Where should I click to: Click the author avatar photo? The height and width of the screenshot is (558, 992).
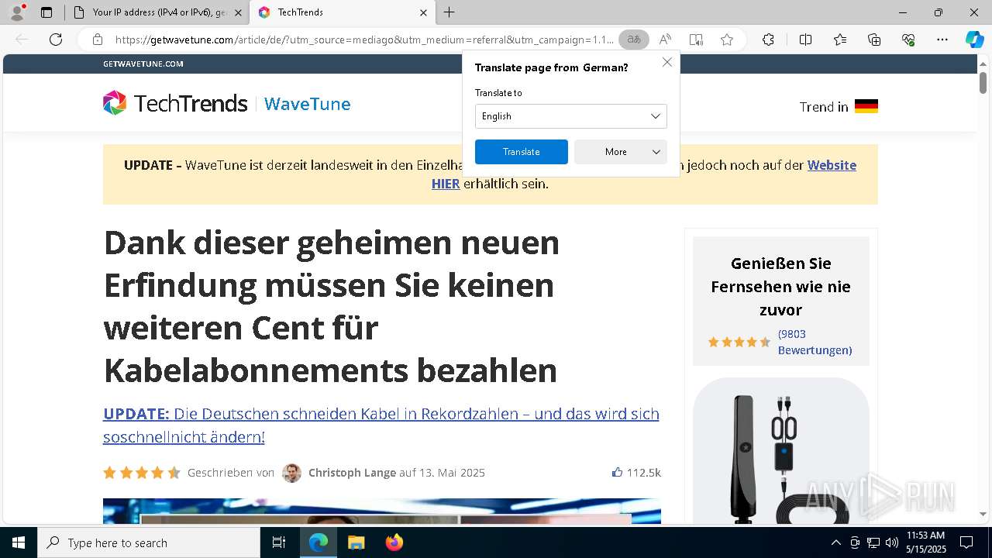click(x=291, y=473)
